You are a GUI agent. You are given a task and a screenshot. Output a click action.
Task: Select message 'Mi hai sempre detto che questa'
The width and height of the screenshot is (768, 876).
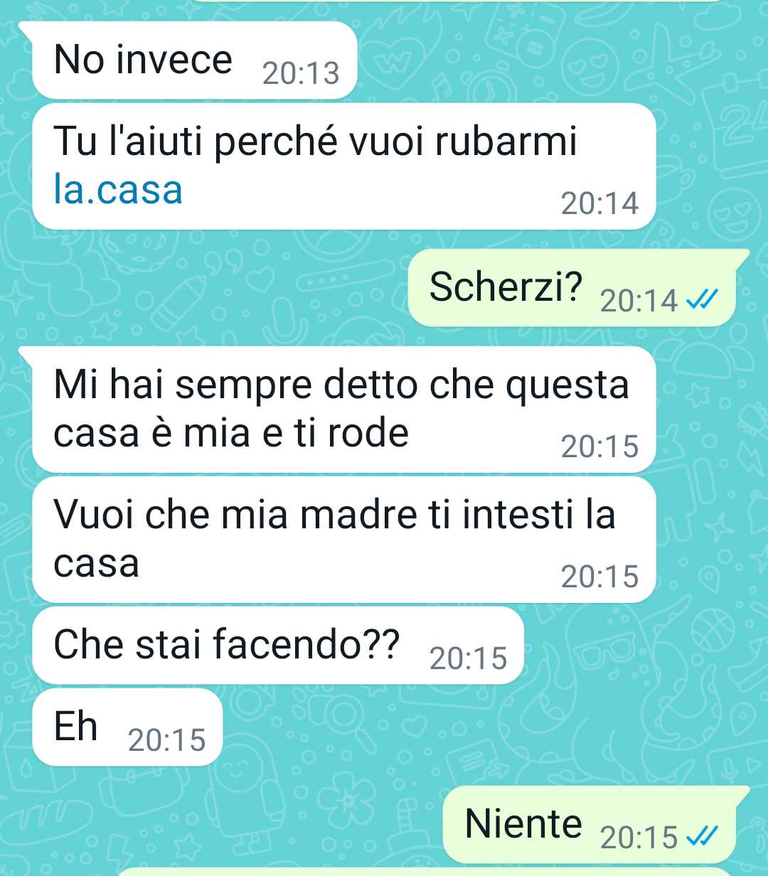point(343,409)
